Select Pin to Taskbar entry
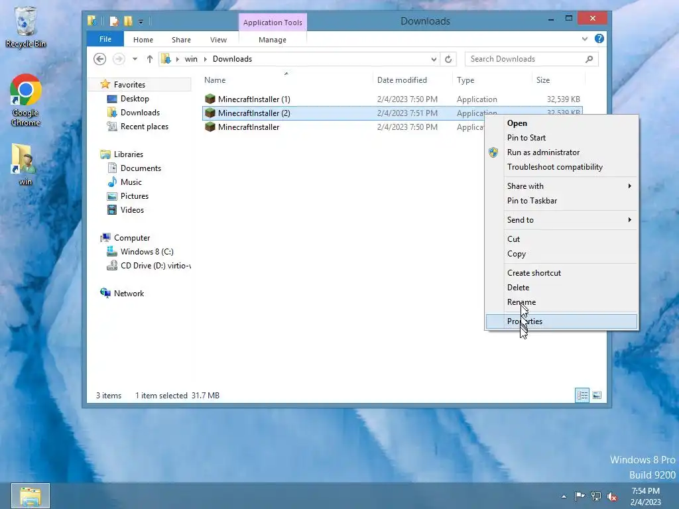Viewport: 679px width, 509px height. click(x=562, y=201)
